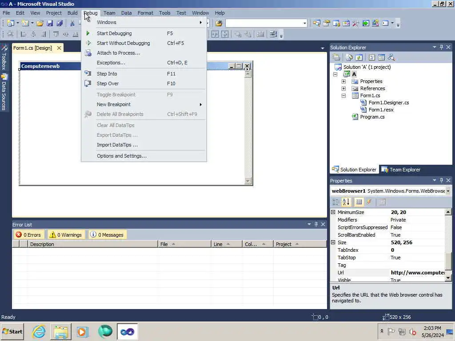
Task: Click the Save floppy disk icon
Action: [x=50, y=23]
